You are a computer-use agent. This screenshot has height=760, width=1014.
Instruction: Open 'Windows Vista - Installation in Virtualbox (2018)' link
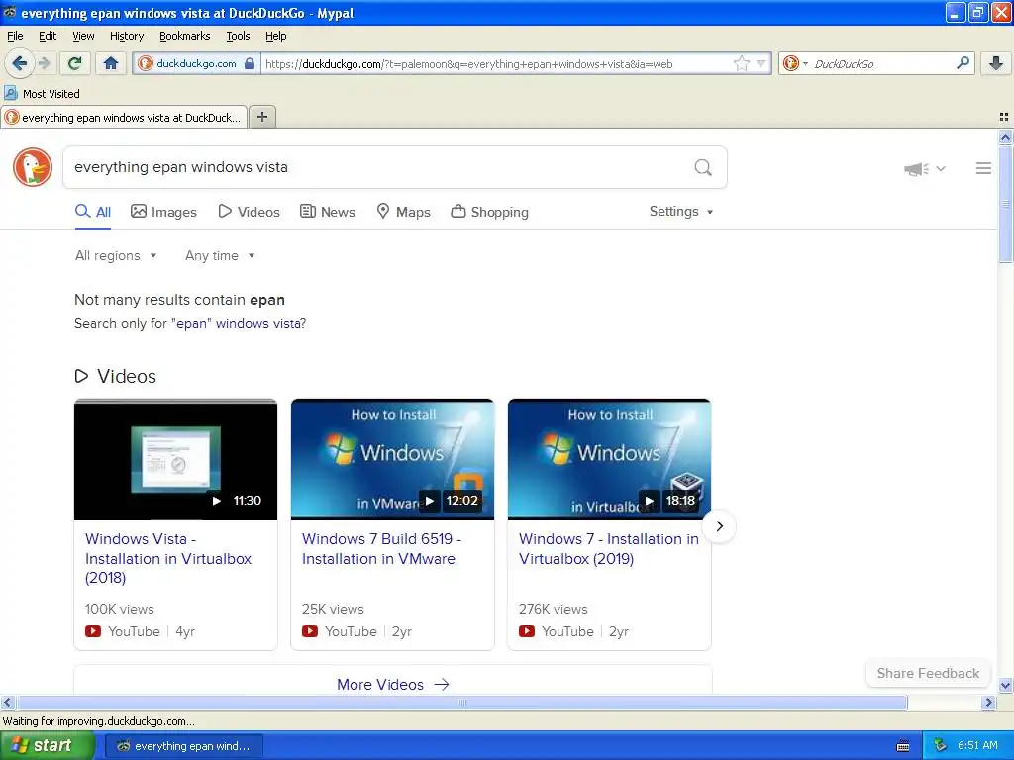pos(168,558)
